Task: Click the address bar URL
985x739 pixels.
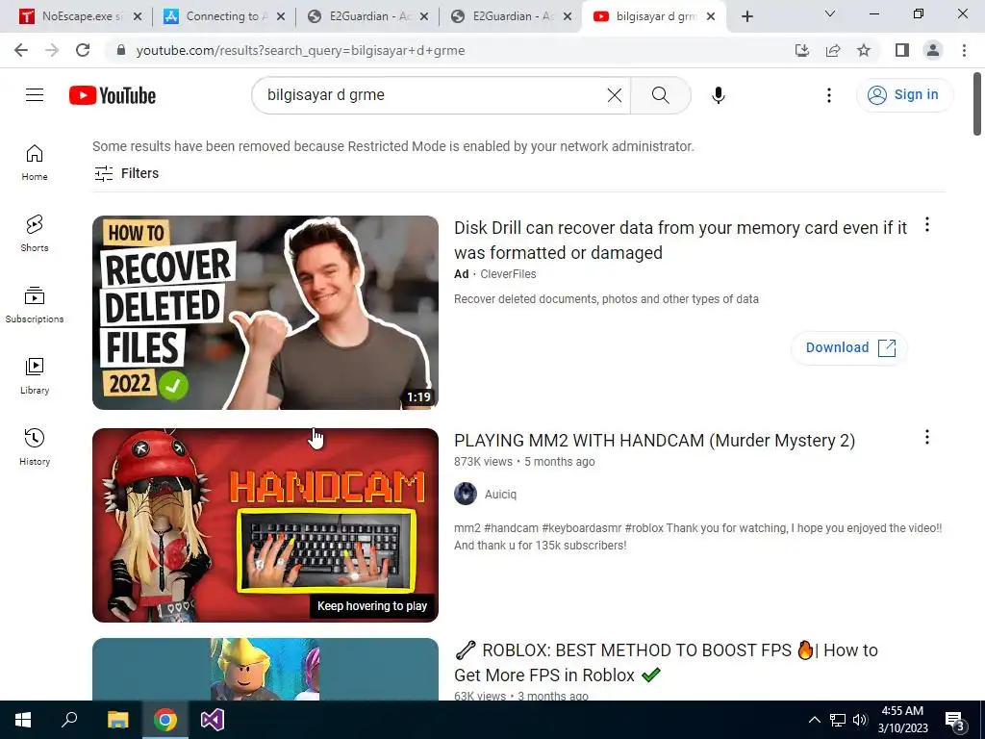Action: [300, 50]
